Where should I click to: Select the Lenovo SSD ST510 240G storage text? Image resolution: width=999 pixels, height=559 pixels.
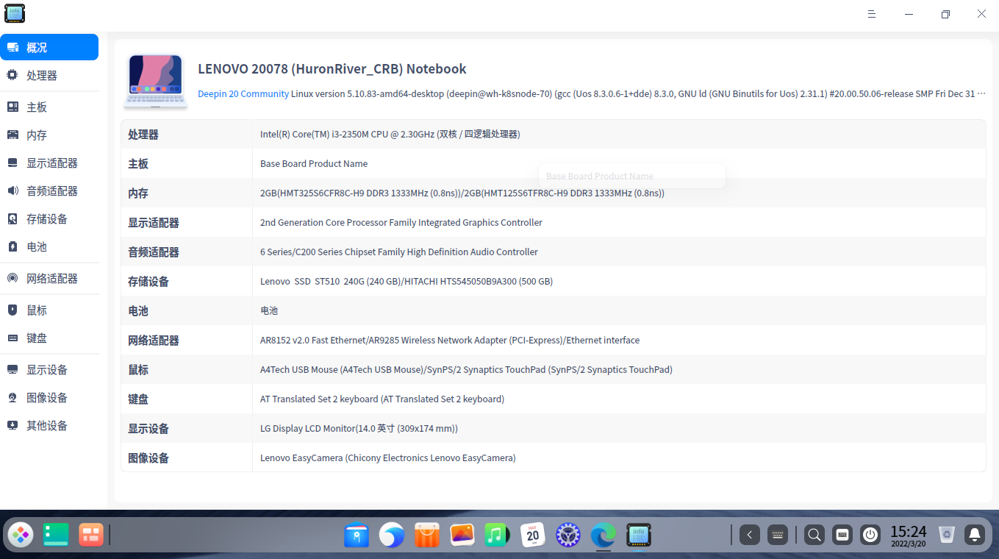click(407, 282)
